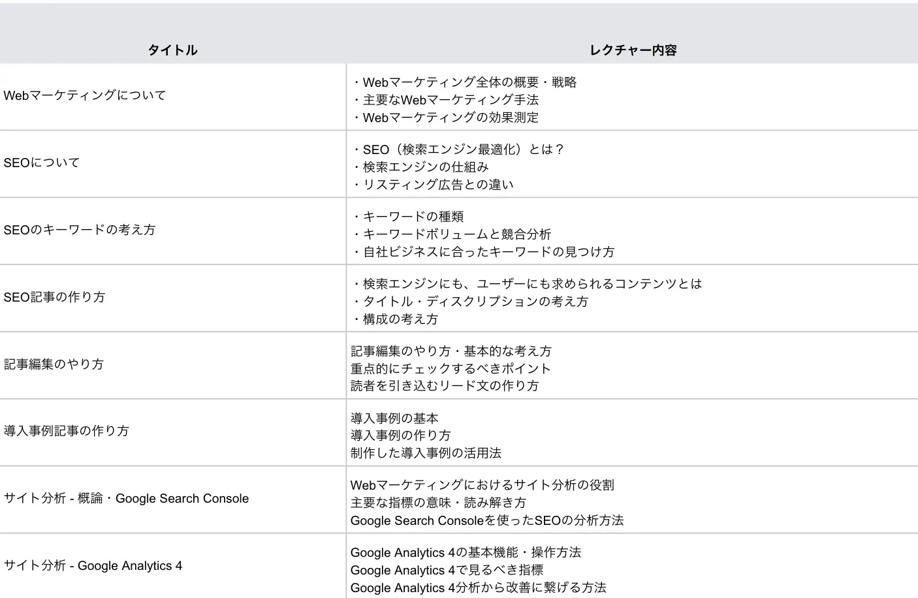Image resolution: width=918 pixels, height=598 pixels.
Task: Click the 記事編集のやり方 title cell
Action: (54, 364)
